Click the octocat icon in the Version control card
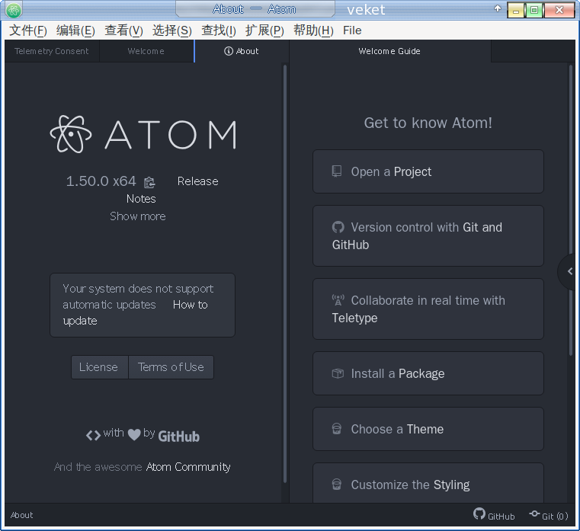Viewport: 580px width, 531px height. tap(338, 227)
